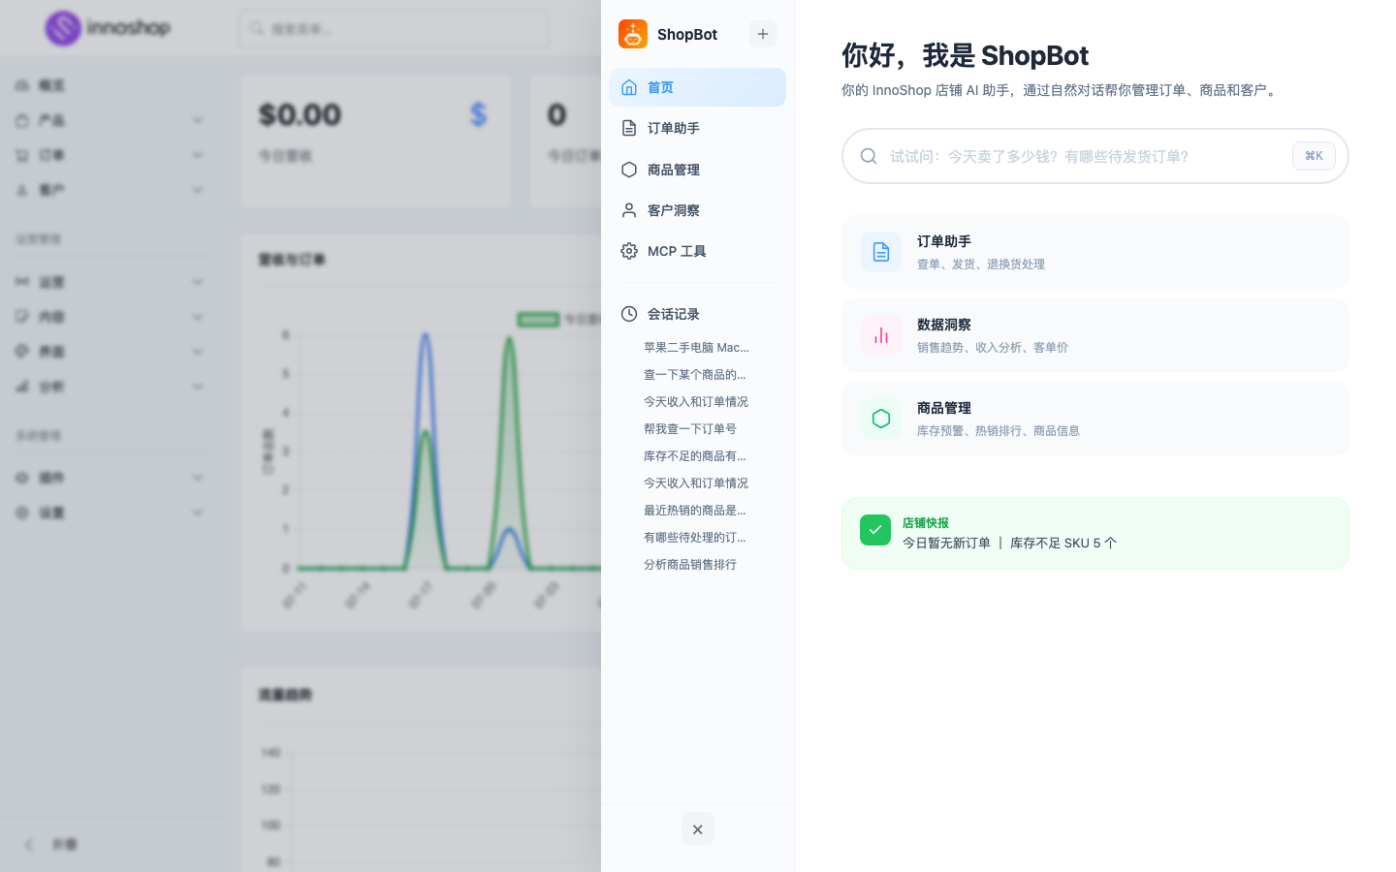Click the innoshop logo in the background page

tap(109, 28)
